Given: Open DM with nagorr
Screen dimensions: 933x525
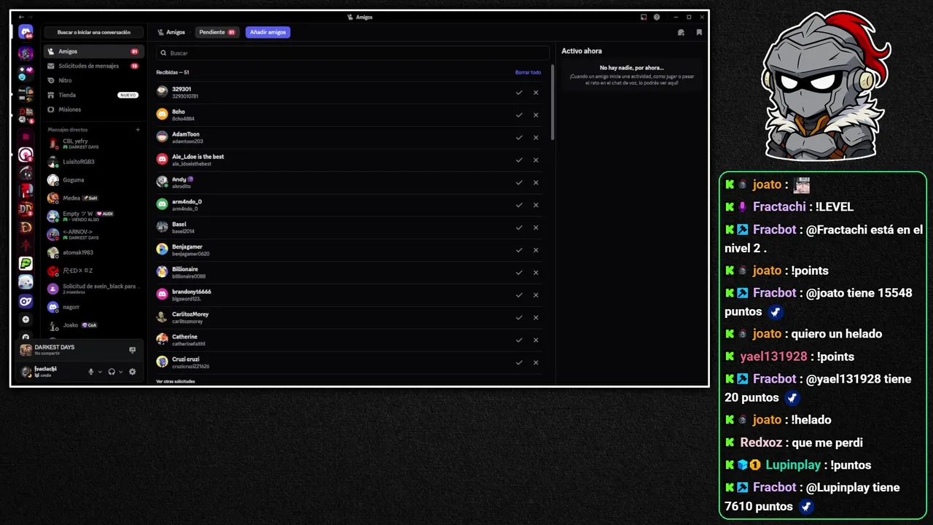Looking at the screenshot, I should 93,307.
